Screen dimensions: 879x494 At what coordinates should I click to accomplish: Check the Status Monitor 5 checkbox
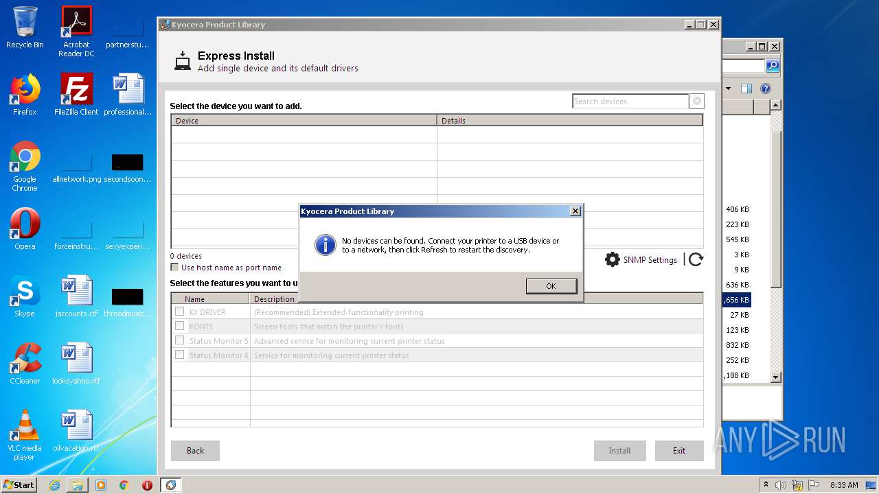tap(179, 340)
